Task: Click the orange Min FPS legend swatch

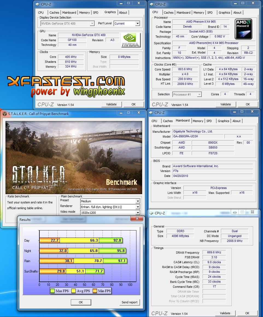Action: coord(95,291)
